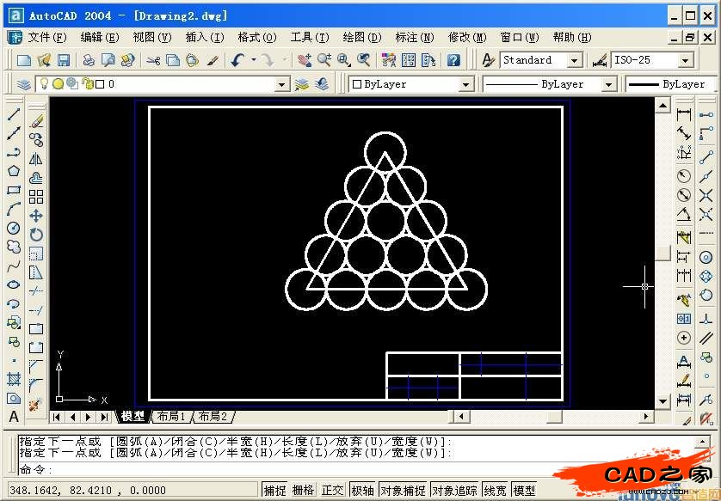
Task: Select the Revision Cloud tool
Action: click(x=13, y=247)
